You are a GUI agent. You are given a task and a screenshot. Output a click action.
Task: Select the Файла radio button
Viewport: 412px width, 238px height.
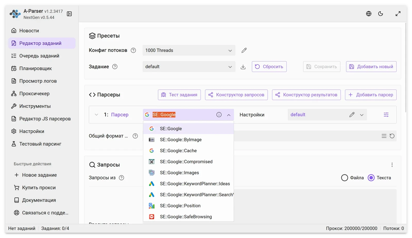345,178
